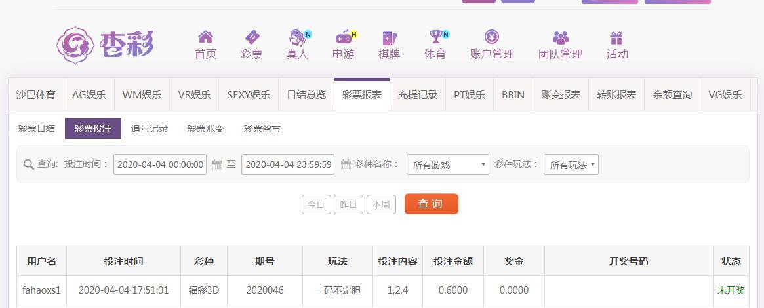The width and height of the screenshot is (764, 308).
Task: Expand the 彩种玩法 所有玩法 dropdown
Action: (571, 164)
